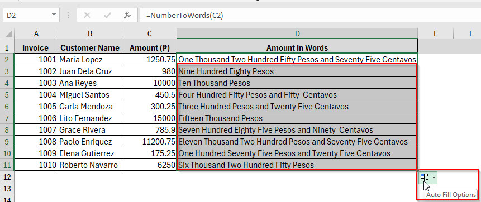Click the amount 300.25 cell
The width and height of the screenshot is (481, 202).
tap(149, 107)
